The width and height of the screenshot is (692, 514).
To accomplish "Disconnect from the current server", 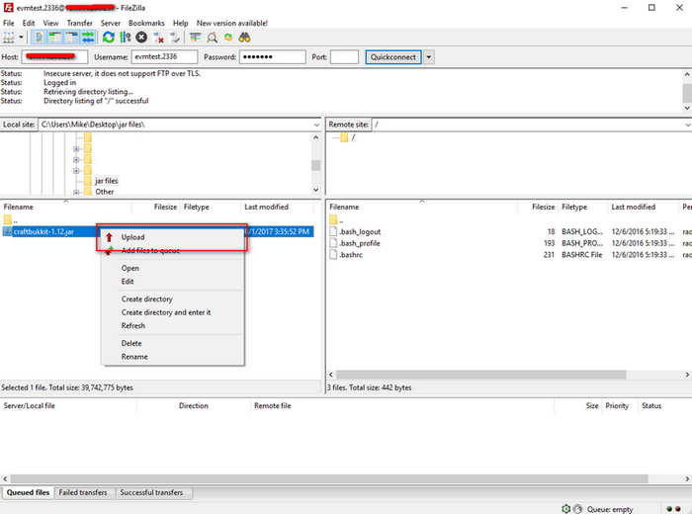I will 158,38.
